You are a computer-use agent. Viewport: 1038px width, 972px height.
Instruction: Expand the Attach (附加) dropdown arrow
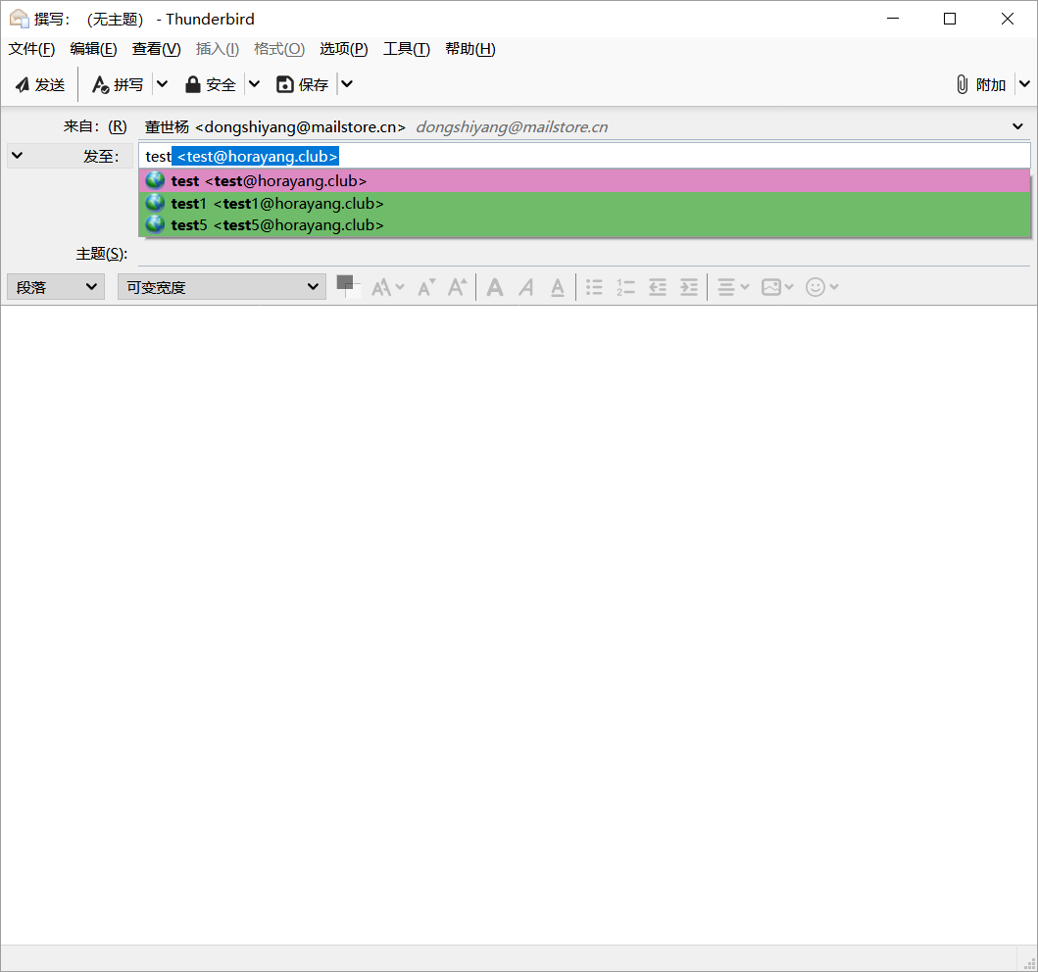point(1024,84)
